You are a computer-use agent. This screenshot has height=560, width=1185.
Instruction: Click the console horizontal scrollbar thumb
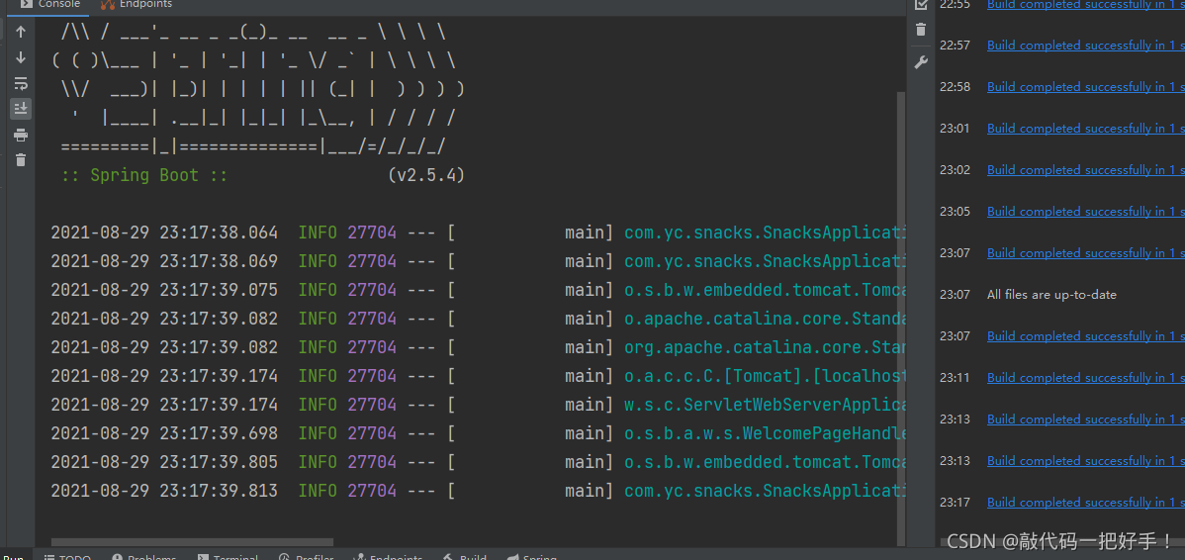[x=192, y=542]
